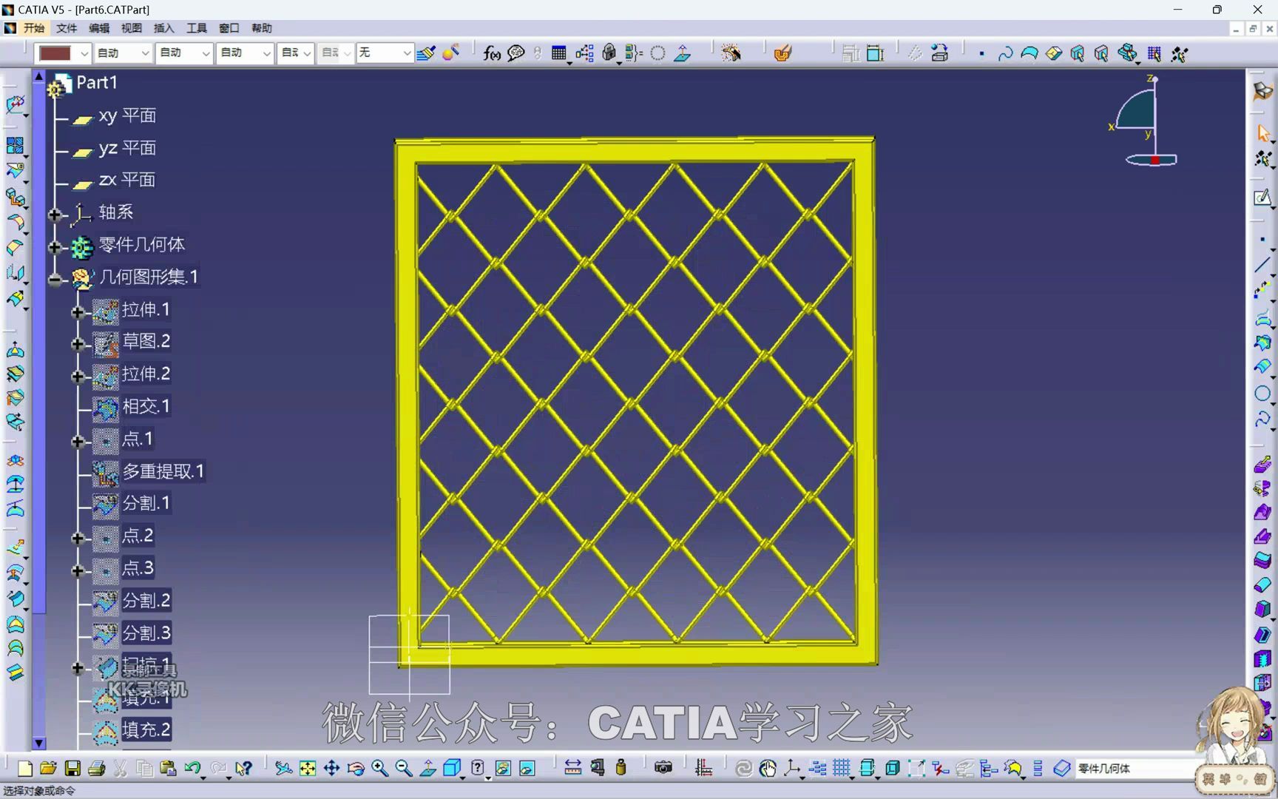Save the part with the floppy icon
This screenshot has height=799, width=1278.
click(x=72, y=769)
